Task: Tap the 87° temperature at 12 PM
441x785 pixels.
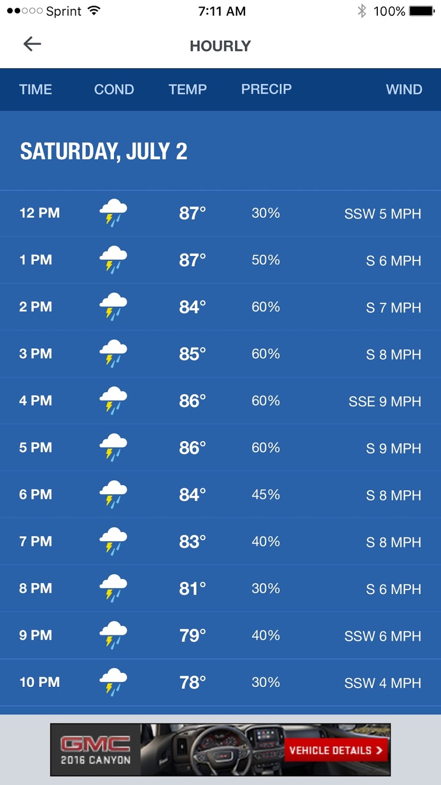Action: (x=192, y=213)
